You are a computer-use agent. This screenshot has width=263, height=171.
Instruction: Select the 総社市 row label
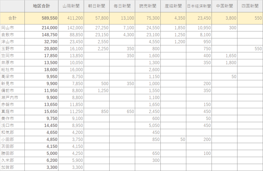12,70
